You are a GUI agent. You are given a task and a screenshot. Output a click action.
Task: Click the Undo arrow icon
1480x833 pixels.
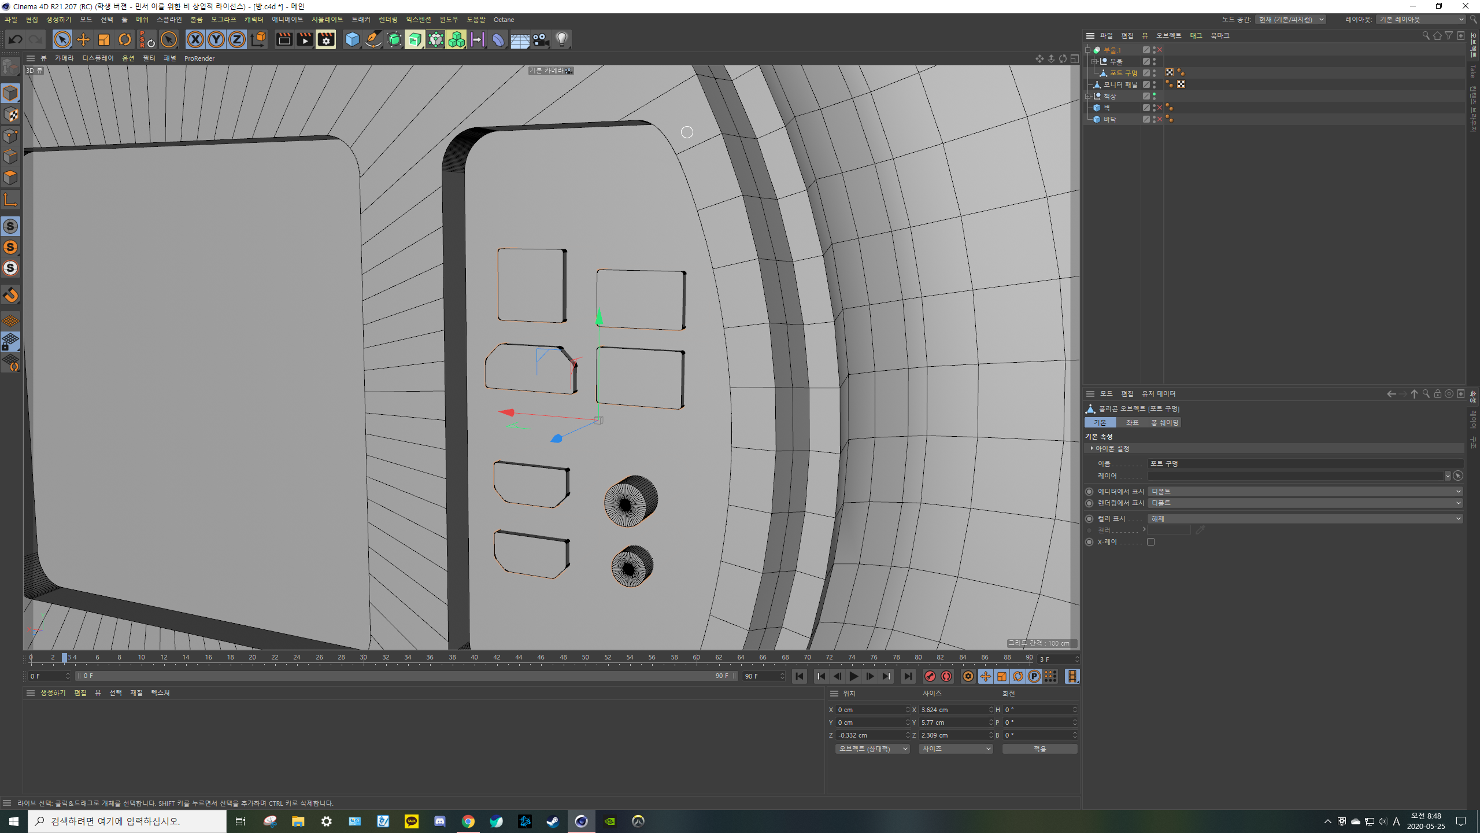[x=16, y=39]
